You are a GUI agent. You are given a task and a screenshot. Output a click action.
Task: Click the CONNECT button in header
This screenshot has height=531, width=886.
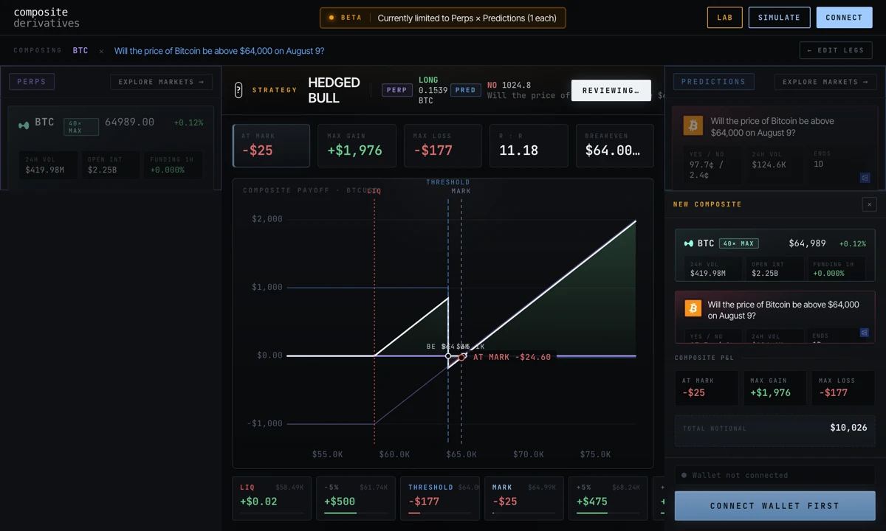pos(844,18)
